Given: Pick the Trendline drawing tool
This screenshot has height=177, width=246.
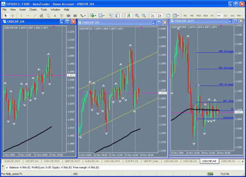Looking at the screenshot, I should coord(35,15).
